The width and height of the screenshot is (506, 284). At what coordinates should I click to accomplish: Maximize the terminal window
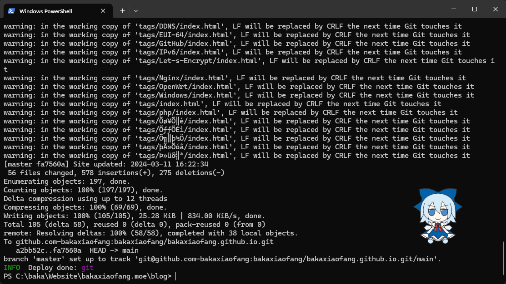[475, 9]
